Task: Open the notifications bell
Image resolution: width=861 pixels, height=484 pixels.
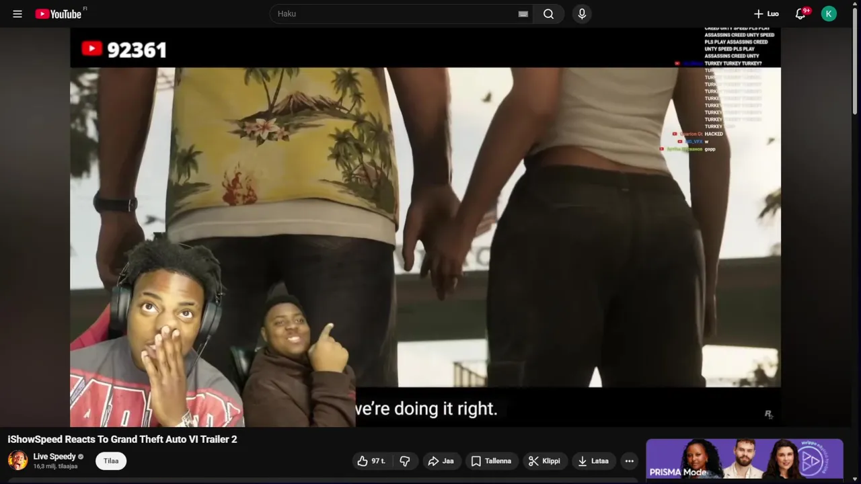Action: tap(800, 13)
